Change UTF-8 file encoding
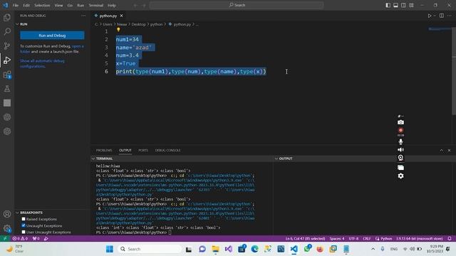The image size is (456, 256). pyautogui.click(x=353, y=239)
